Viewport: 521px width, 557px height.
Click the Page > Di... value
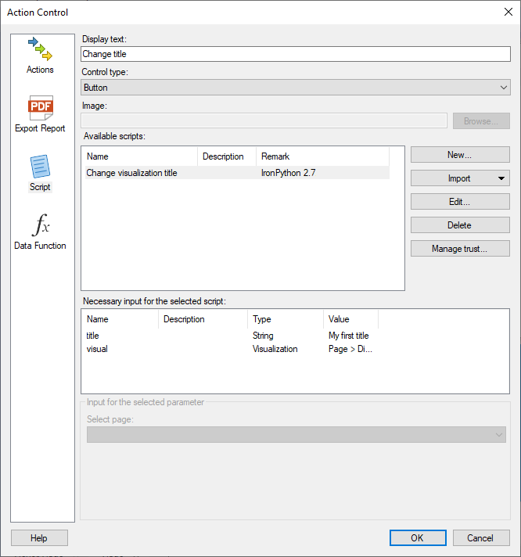350,349
